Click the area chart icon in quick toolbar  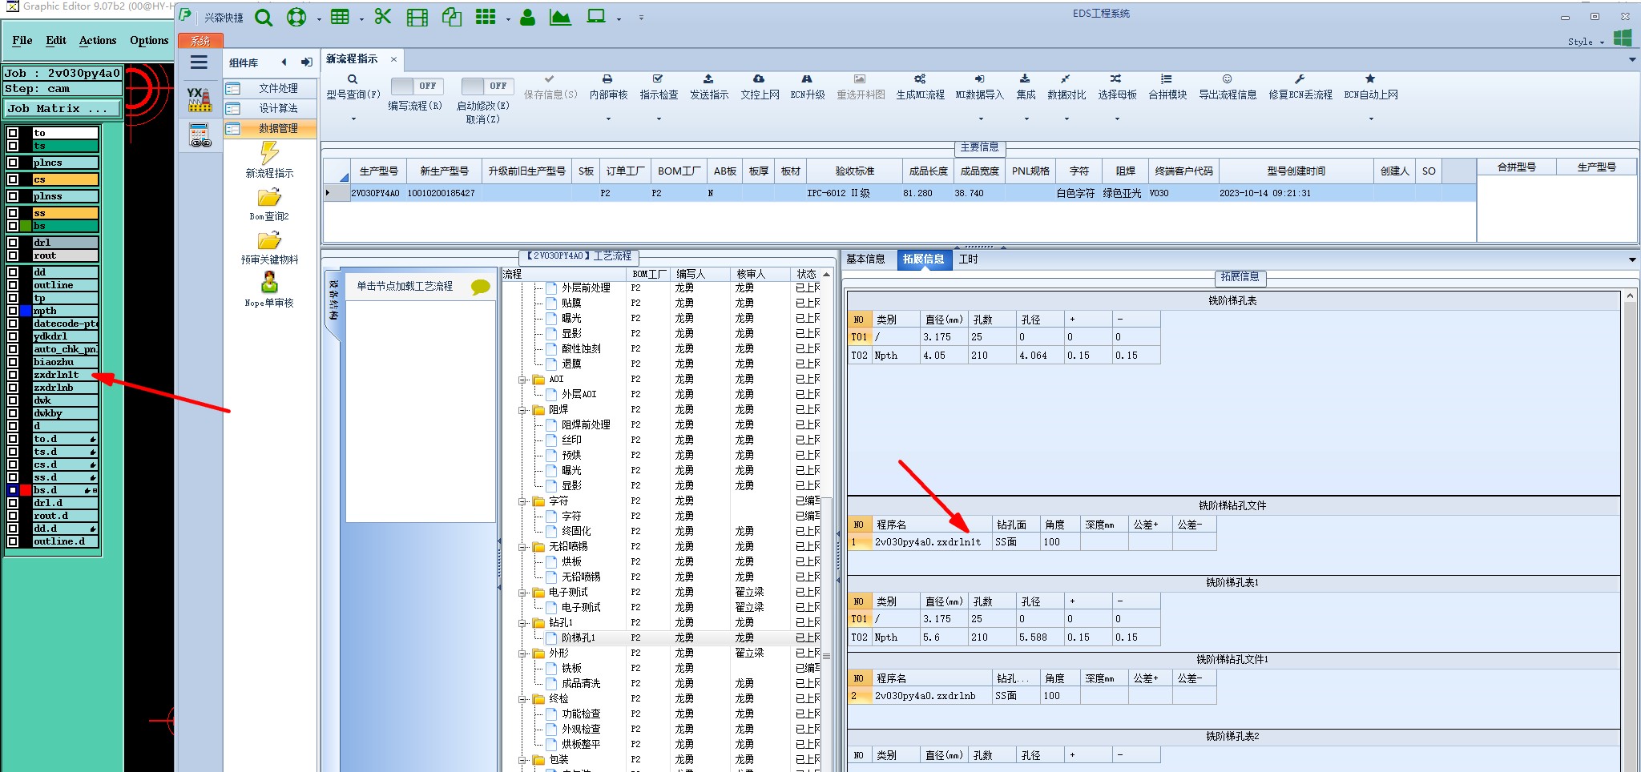point(561,17)
